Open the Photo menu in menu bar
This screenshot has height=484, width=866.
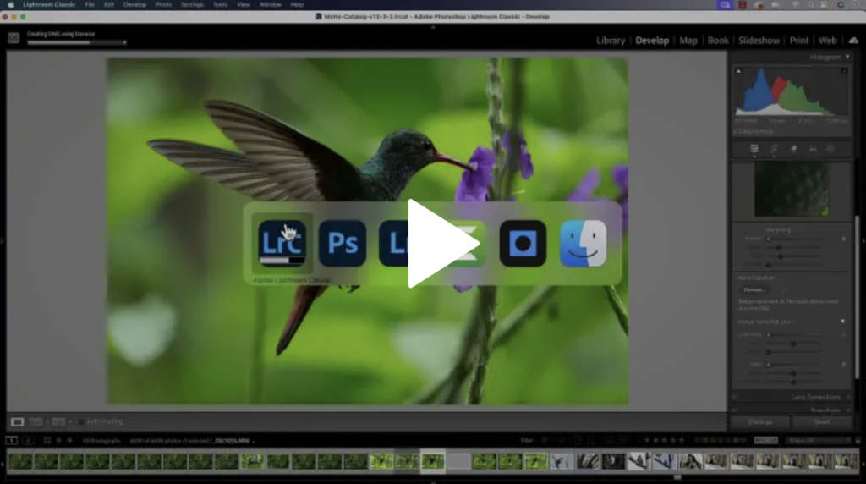(163, 4)
